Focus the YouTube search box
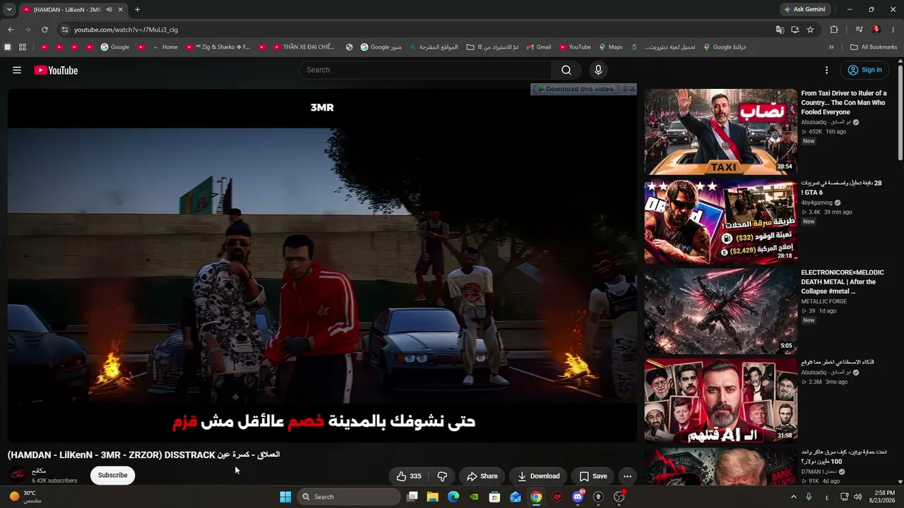This screenshot has width=904, height=508. coord(425,70)
